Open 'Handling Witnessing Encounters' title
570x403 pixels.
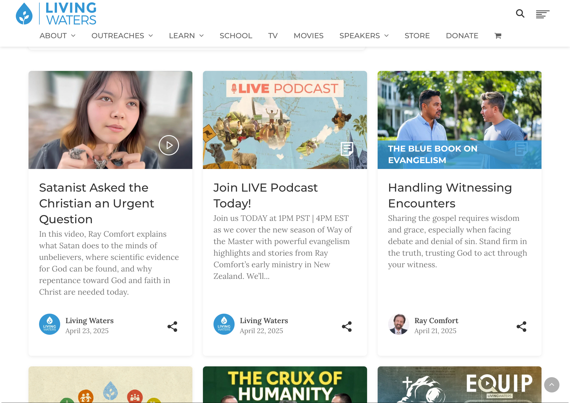coord(450,196)
